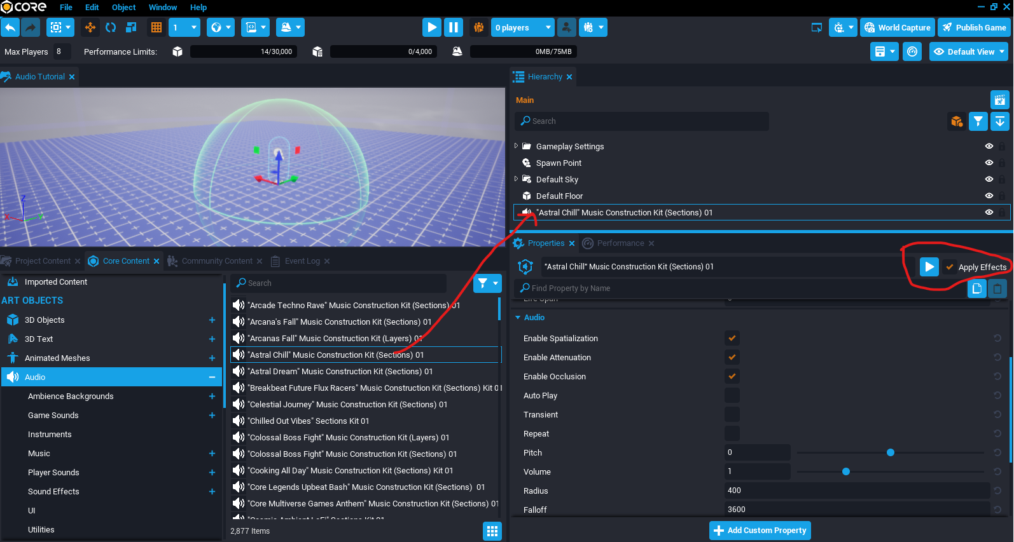The image size is (1014, 542).
Task: Open the performance gauge icon
Action: [x=912, y=51]
